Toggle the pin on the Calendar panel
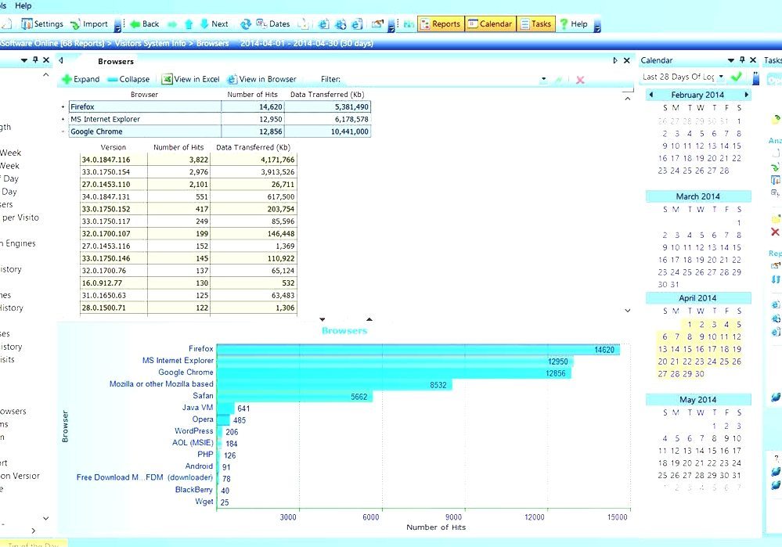The height and width of the screenshot is (547, 782). 742,60
